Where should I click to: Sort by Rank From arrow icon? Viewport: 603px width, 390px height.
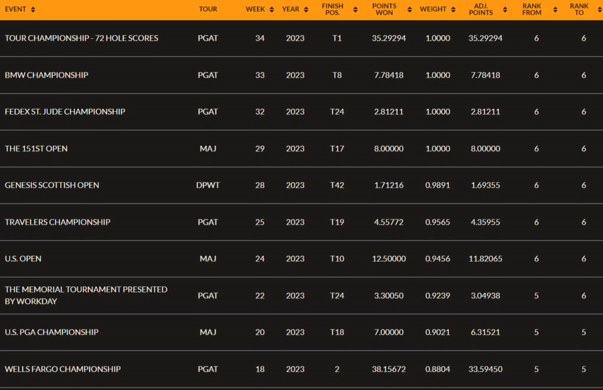(x=555, y=9)
